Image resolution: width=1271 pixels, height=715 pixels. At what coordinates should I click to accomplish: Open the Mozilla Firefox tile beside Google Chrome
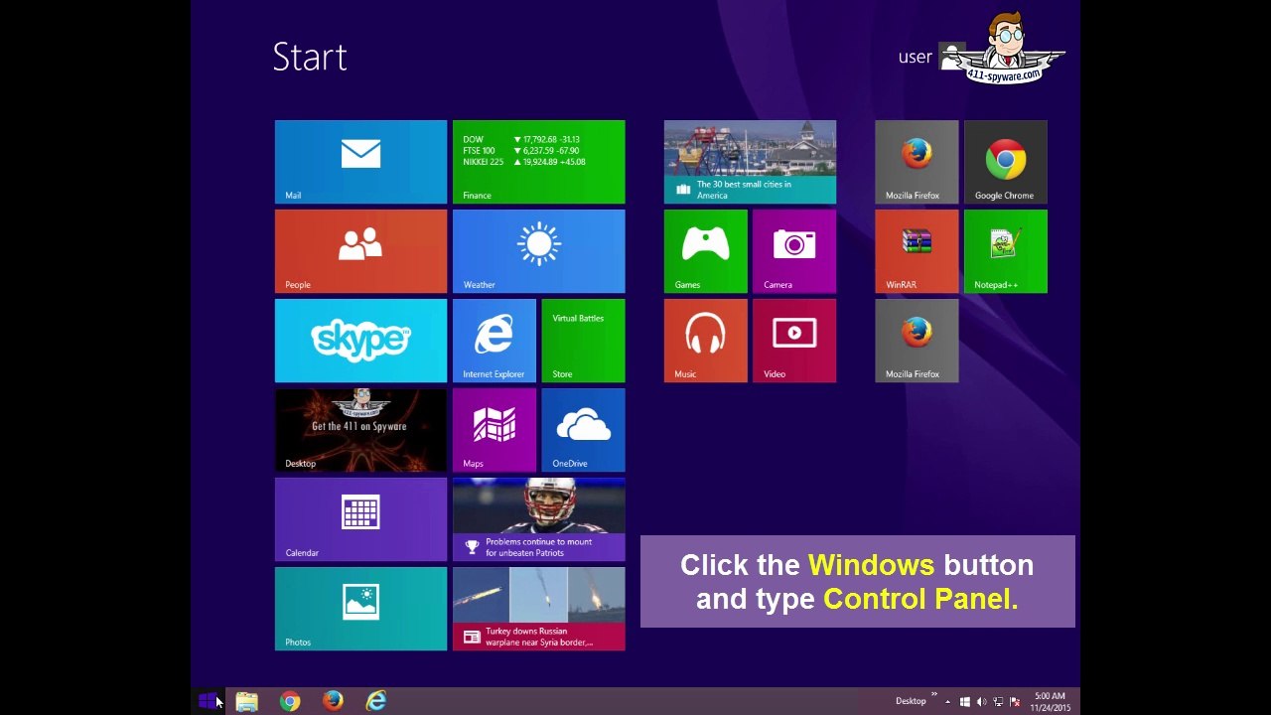pos(917,162)
